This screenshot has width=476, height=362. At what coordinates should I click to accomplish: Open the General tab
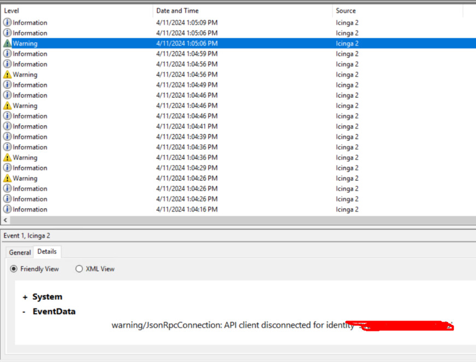[20, 252]
